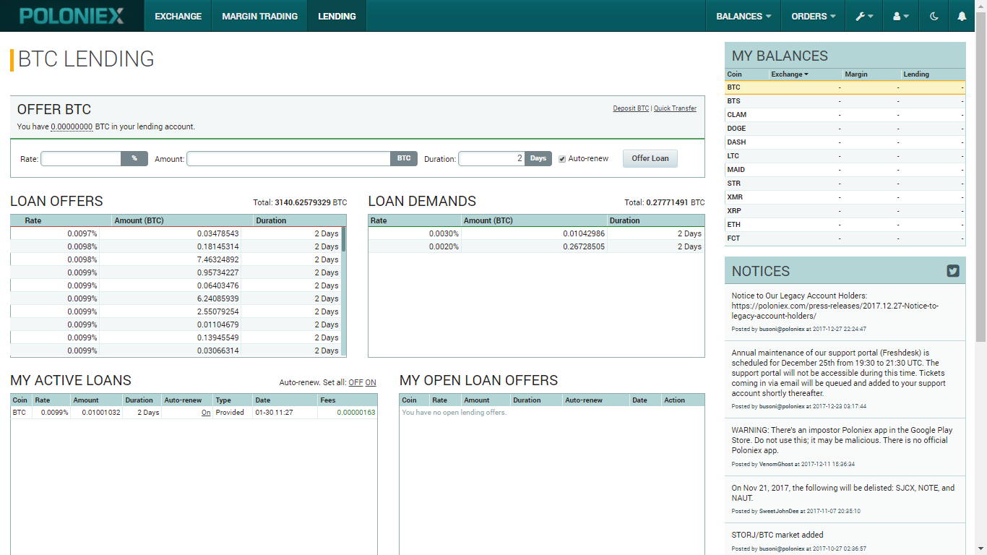Toggle night mode moon icon

pyautogui.click(x=934, y=16)
